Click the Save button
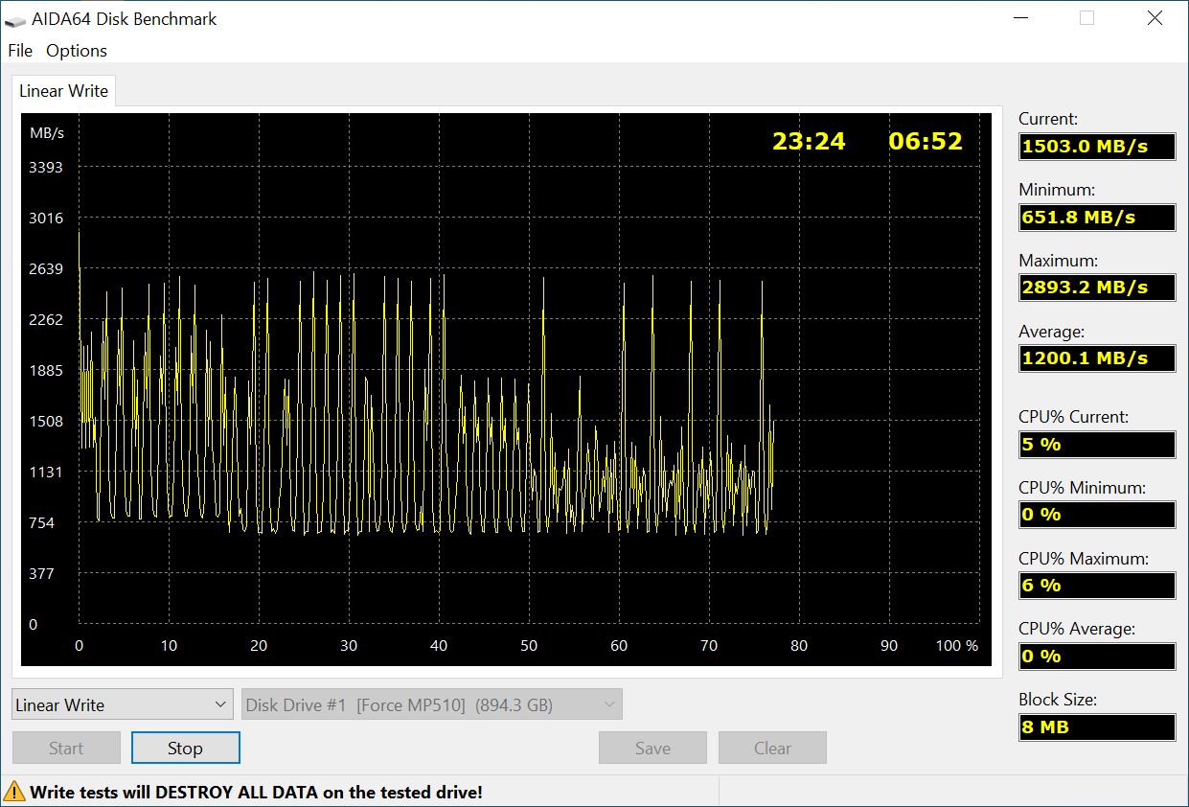The height and width of the screenshot is (807, 1189). 652,748
